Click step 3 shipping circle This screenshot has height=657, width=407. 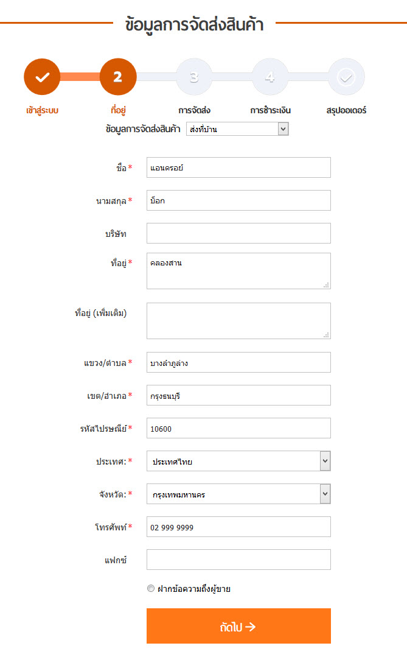tap(194, 77)
